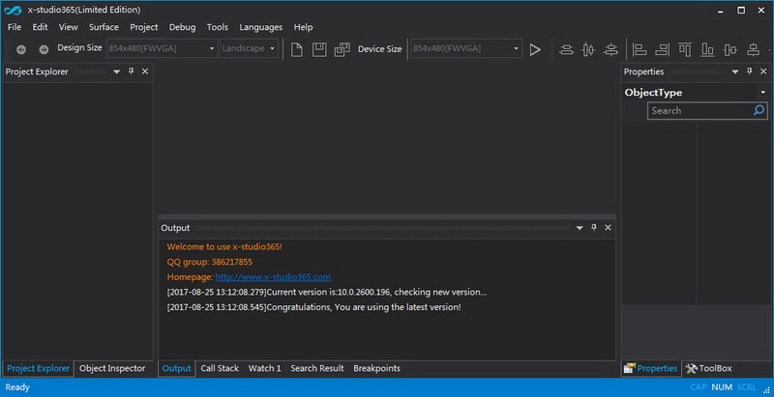The height and width of the screenshot is (397, 774).
Task: Click the align left edges icon
Action: coord(640,49)
